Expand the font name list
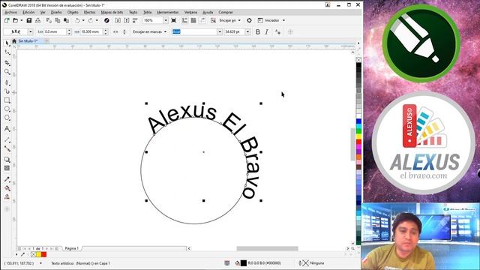Viewport: 480px width, 270px height. point(220,31)
